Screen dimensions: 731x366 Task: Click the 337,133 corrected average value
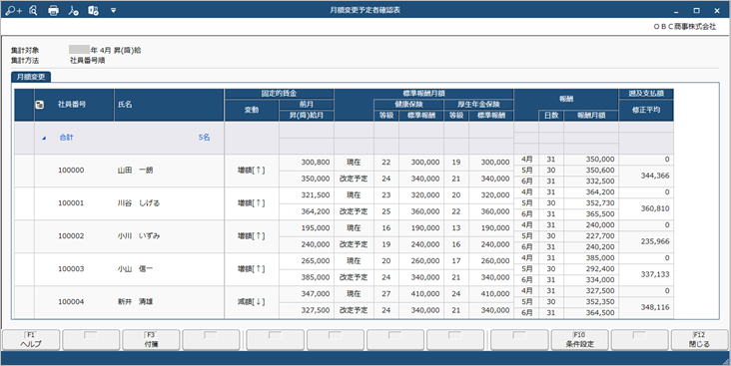[x=655, y=274]
